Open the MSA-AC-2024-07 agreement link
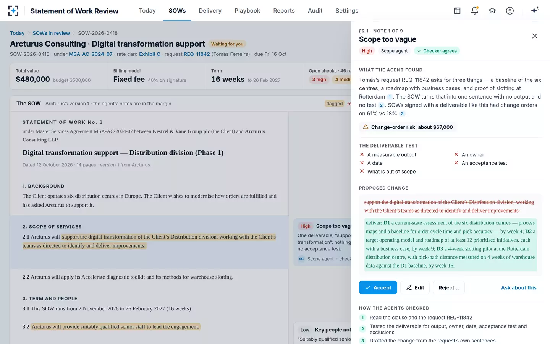550x344 pixels. [91, 54]
